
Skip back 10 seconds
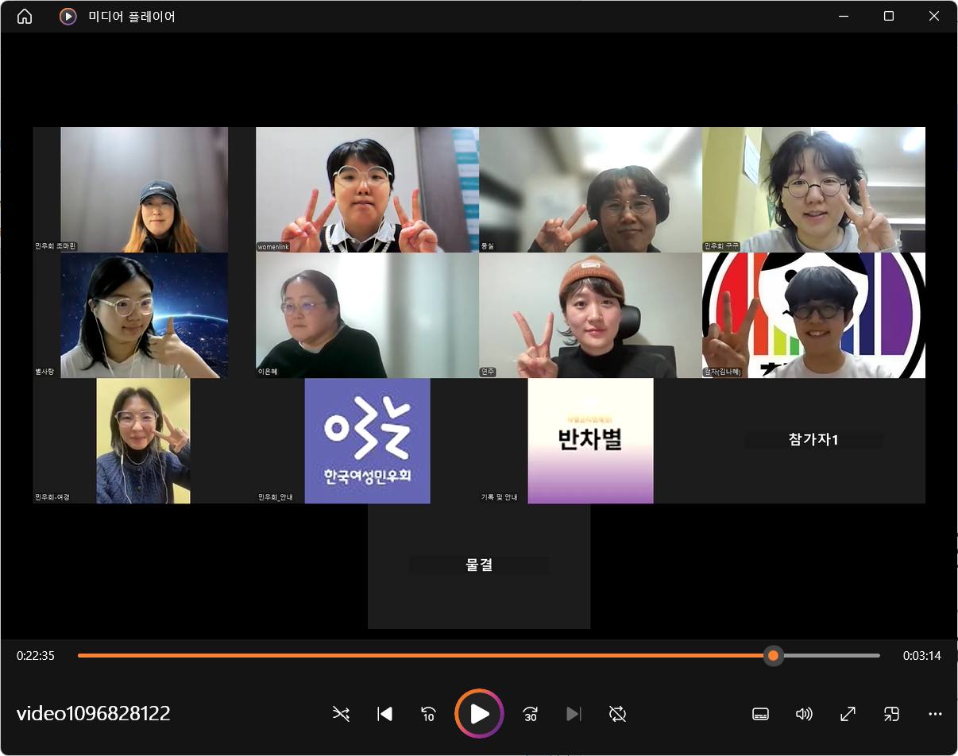click(429, 714)
